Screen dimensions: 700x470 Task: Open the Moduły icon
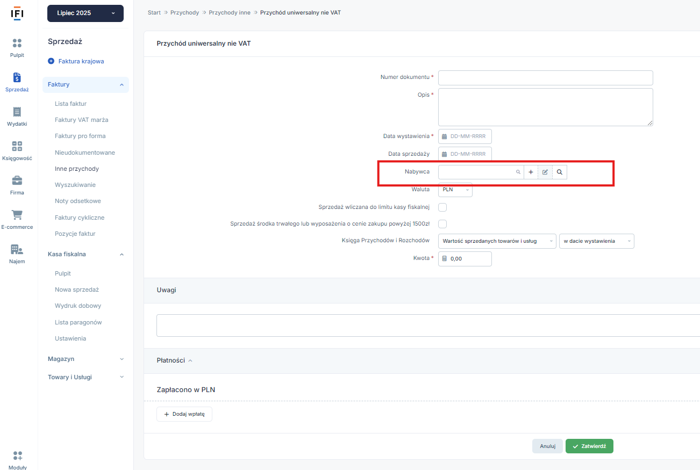pyautogui.click(x=17, y=455)
